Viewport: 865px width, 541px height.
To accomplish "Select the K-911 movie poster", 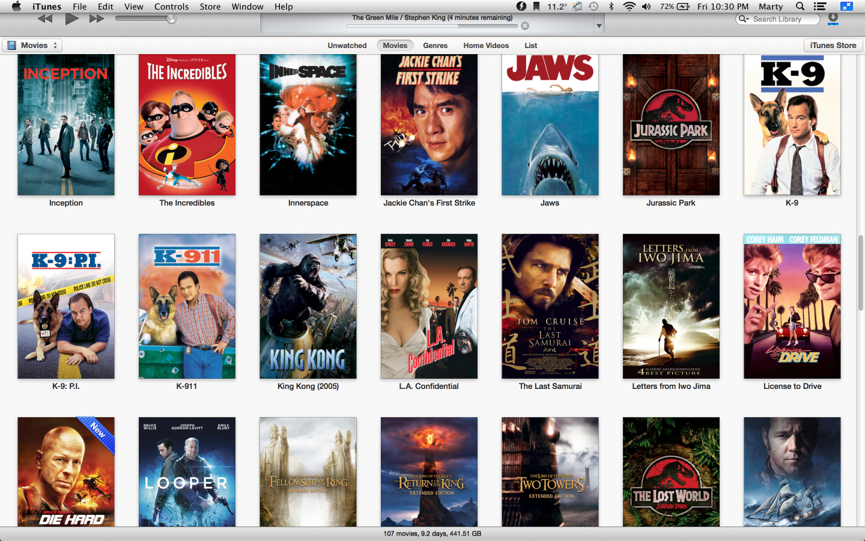I will click(x=187, y=306).
